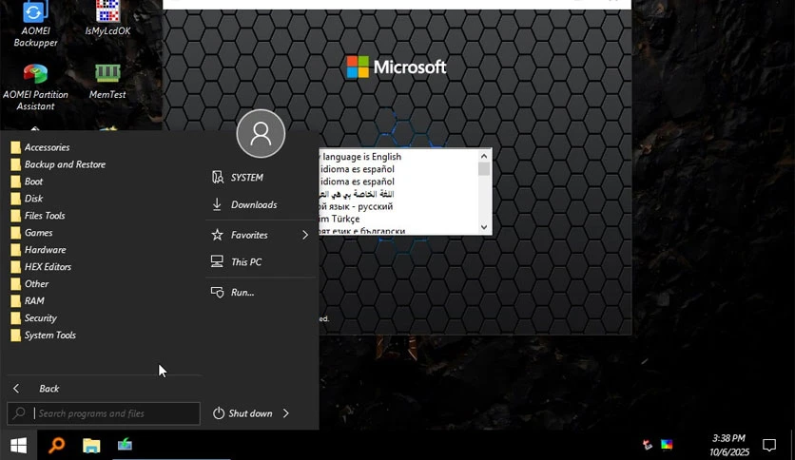Open the Hardware folder

39,250
